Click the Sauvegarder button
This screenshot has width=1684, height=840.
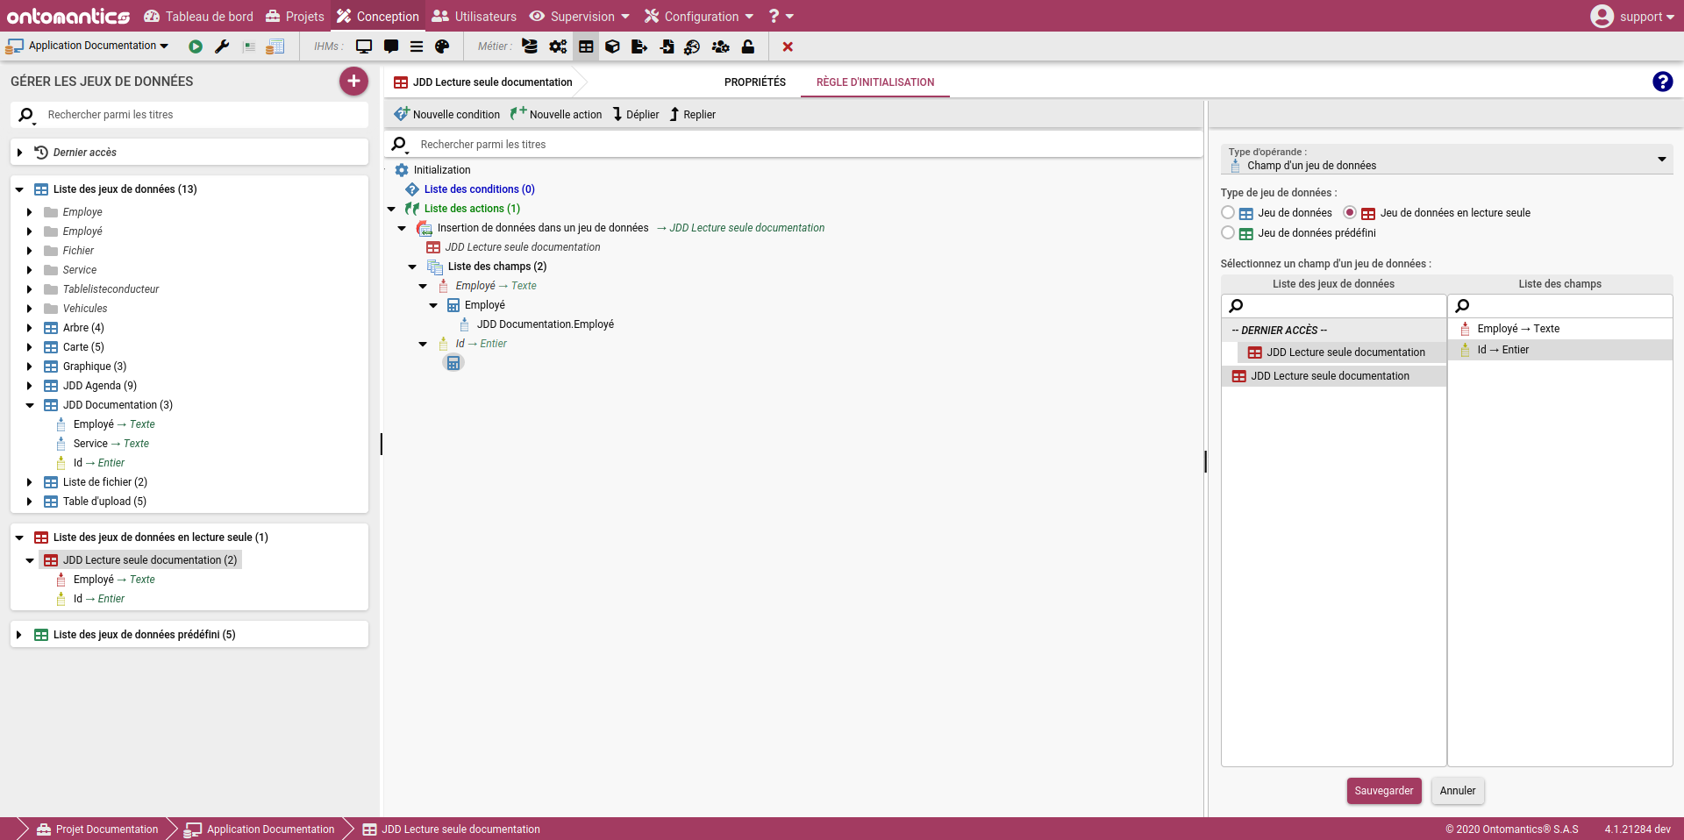(1384, 791)
